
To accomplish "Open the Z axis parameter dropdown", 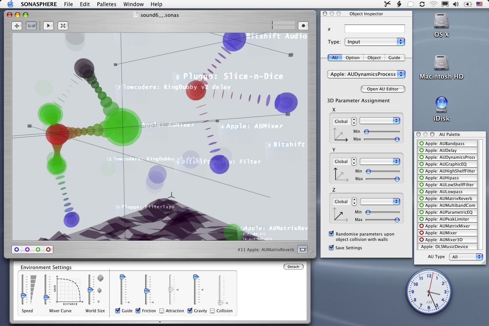I will (379, 201).
